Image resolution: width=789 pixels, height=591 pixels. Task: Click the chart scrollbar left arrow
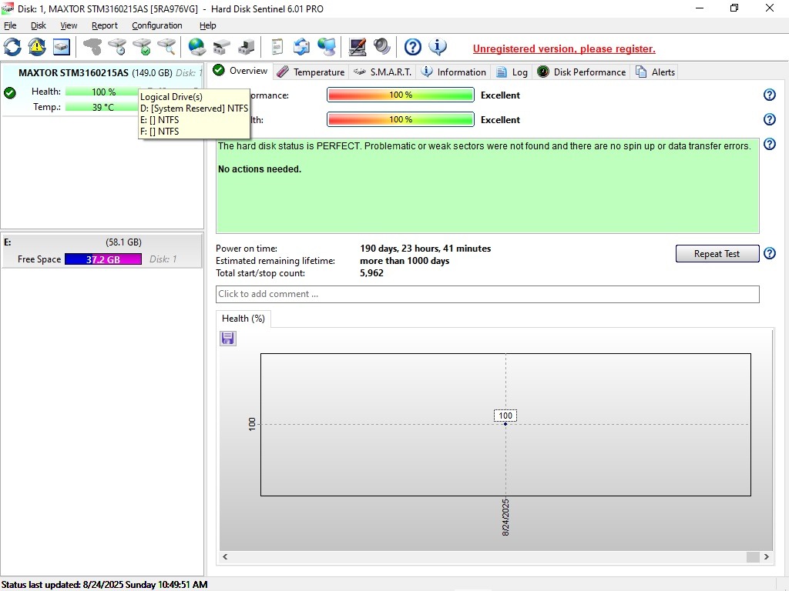coord(225,556)
